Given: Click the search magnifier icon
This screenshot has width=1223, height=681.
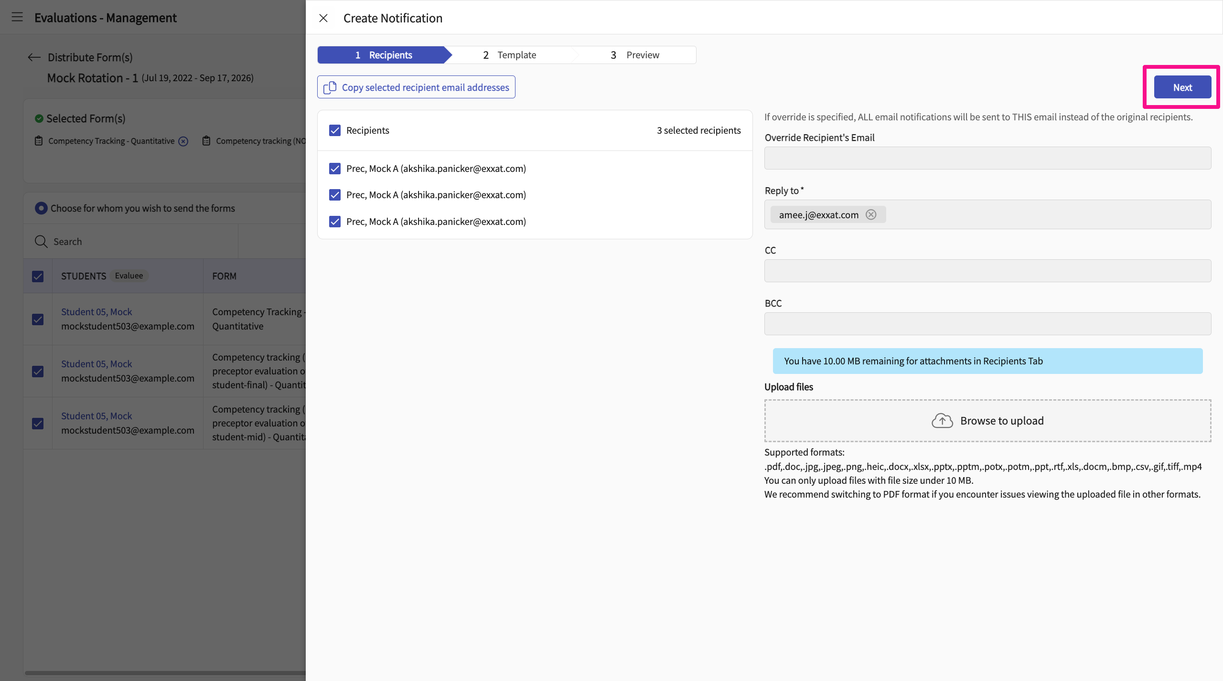Looking at the screenshot, I should 41,242.
